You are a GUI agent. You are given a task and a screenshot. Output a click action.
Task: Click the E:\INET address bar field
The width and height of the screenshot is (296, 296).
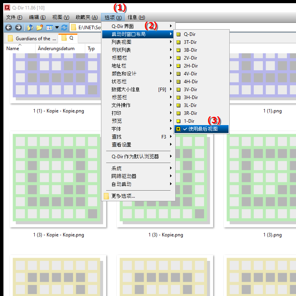coord(85,28)
